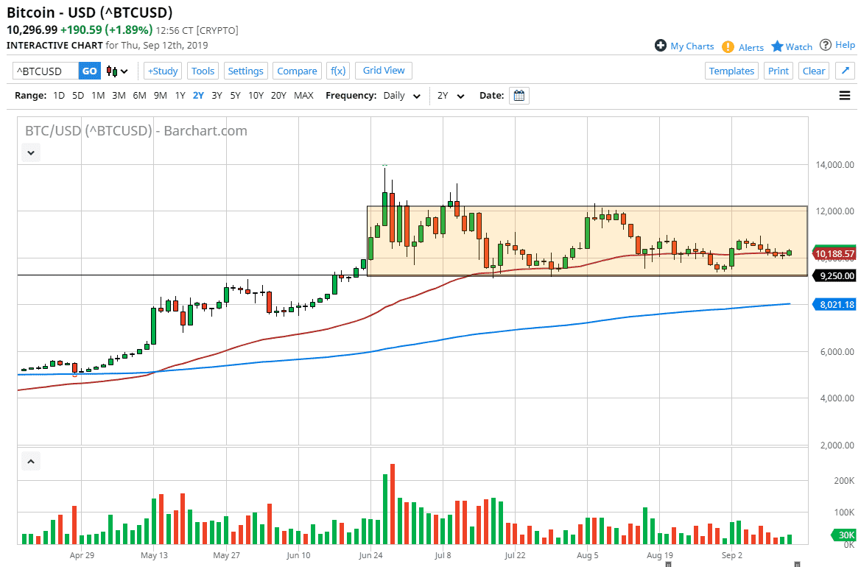Open the candlestick chart type dropdown
This screenshot has height=567, width=861.
coord(117,71)
